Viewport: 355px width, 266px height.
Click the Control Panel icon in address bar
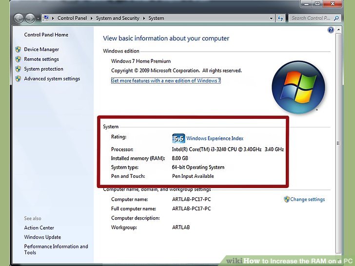point(46,18)
